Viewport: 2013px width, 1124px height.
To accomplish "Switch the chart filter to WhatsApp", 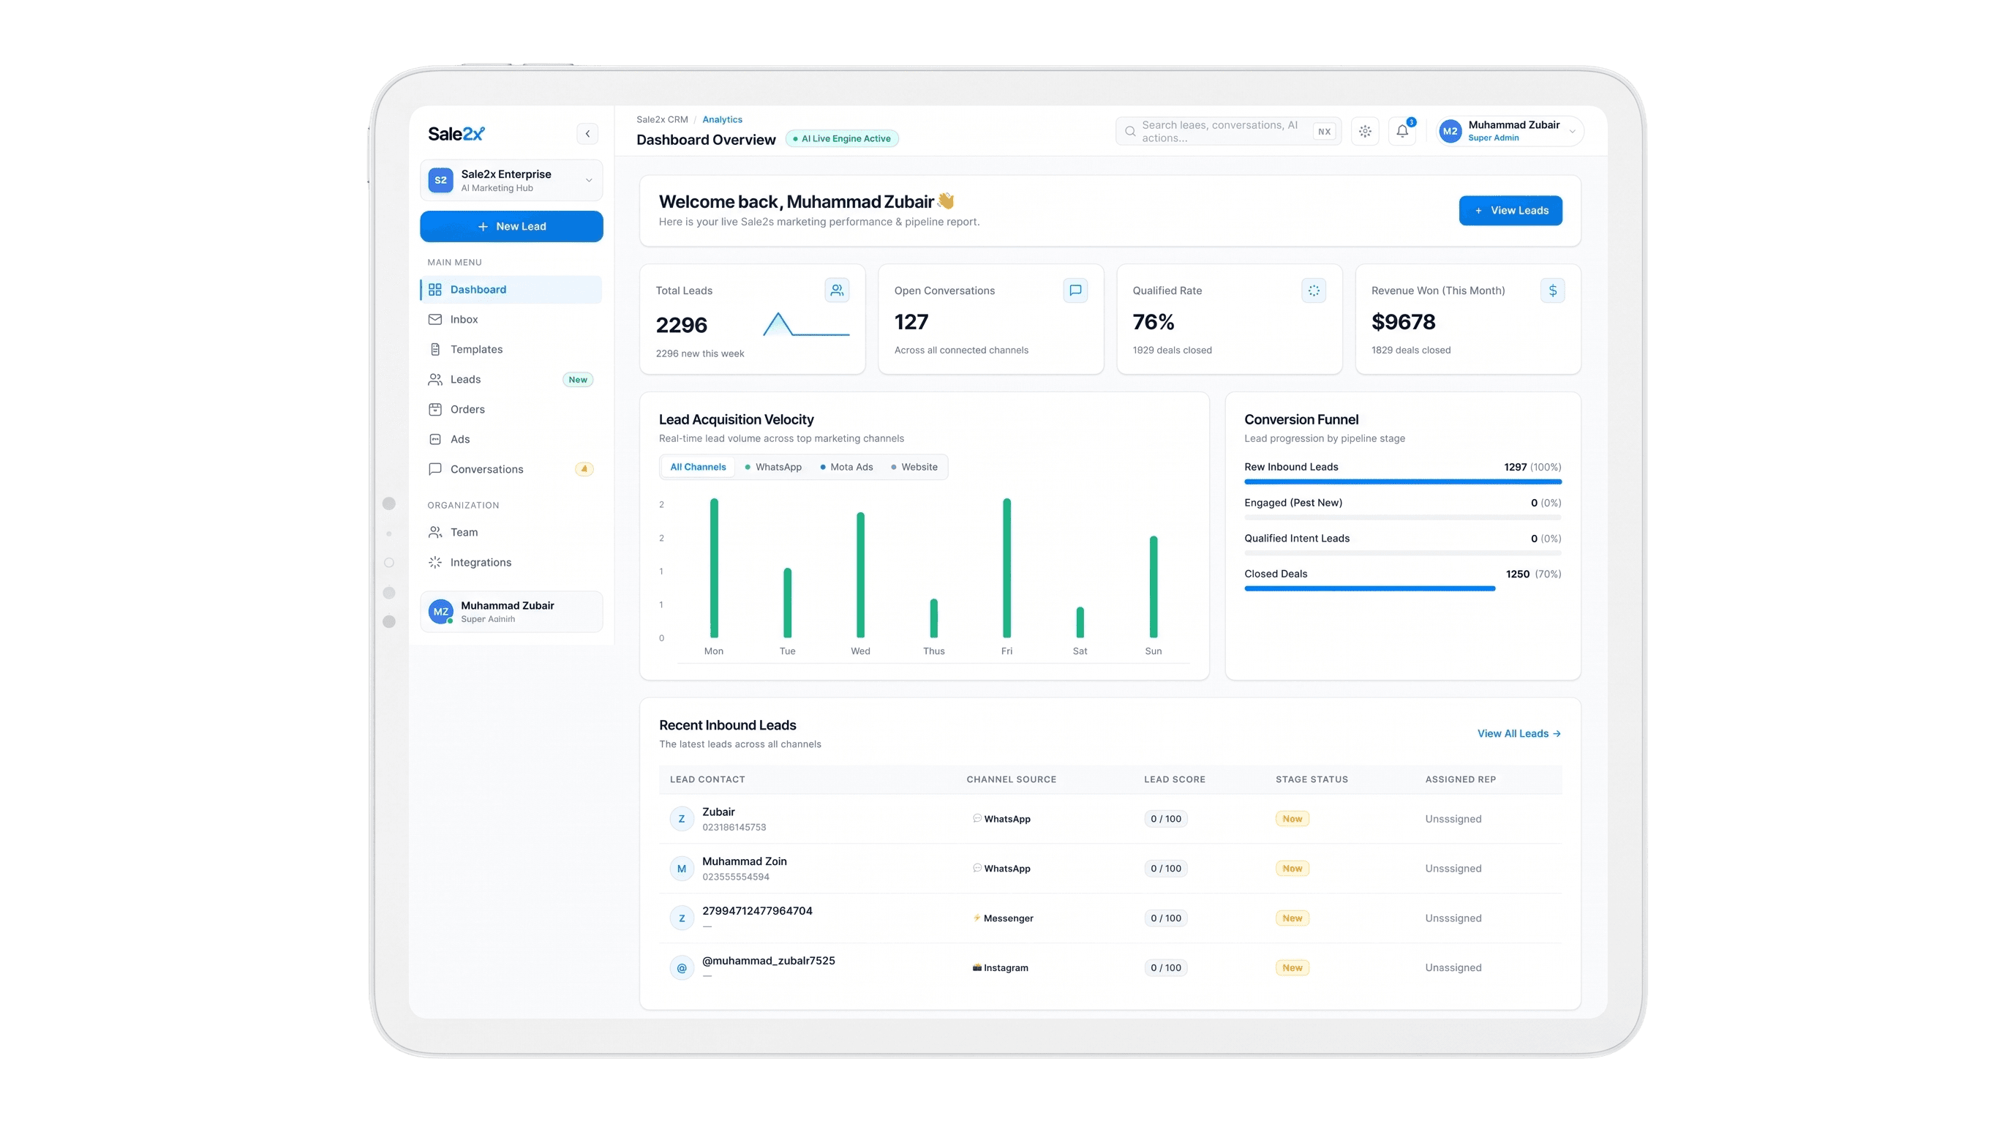I will (773, 467).
